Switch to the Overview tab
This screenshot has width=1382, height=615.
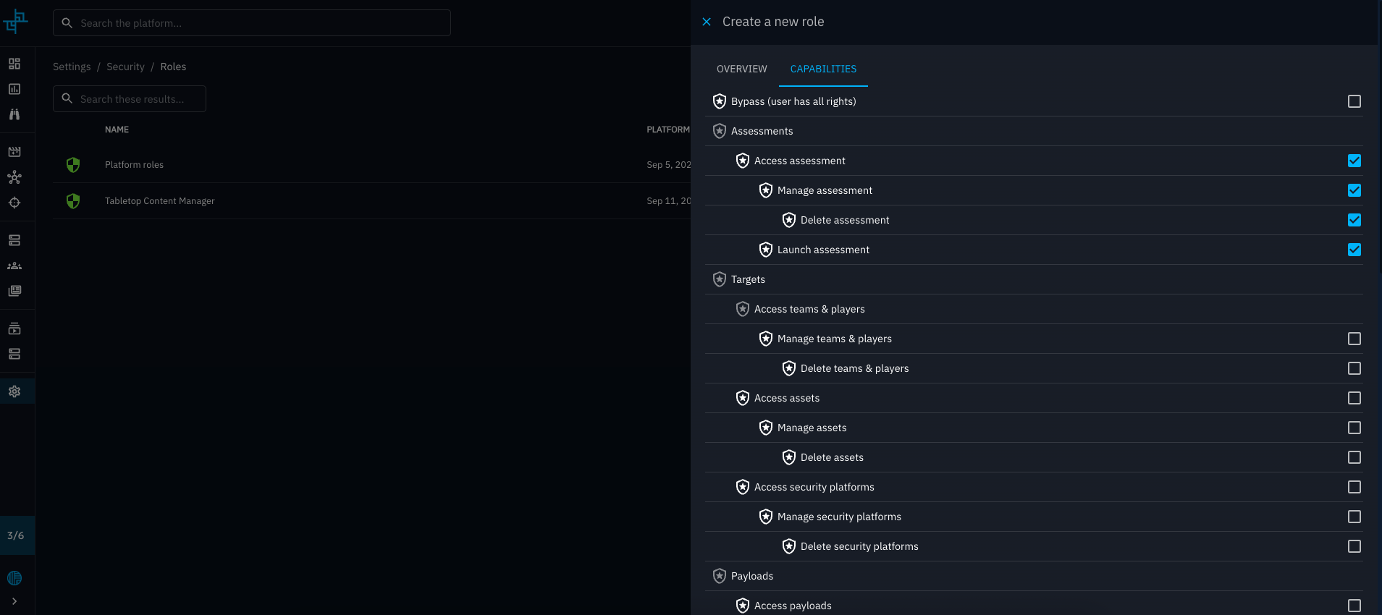click(x=741, y=69)
